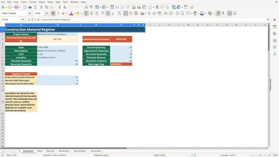279x157 pixels.
Task: Copy selection using the Copy icon
Action: pyautogui.click(x=46, y=7)
